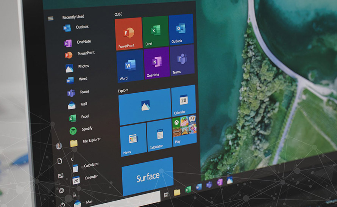Image resolution: width=337 pixels, height=207 pixels.
Task: Open the Xbox Play games tile
Action: click(x=185, y=130)
